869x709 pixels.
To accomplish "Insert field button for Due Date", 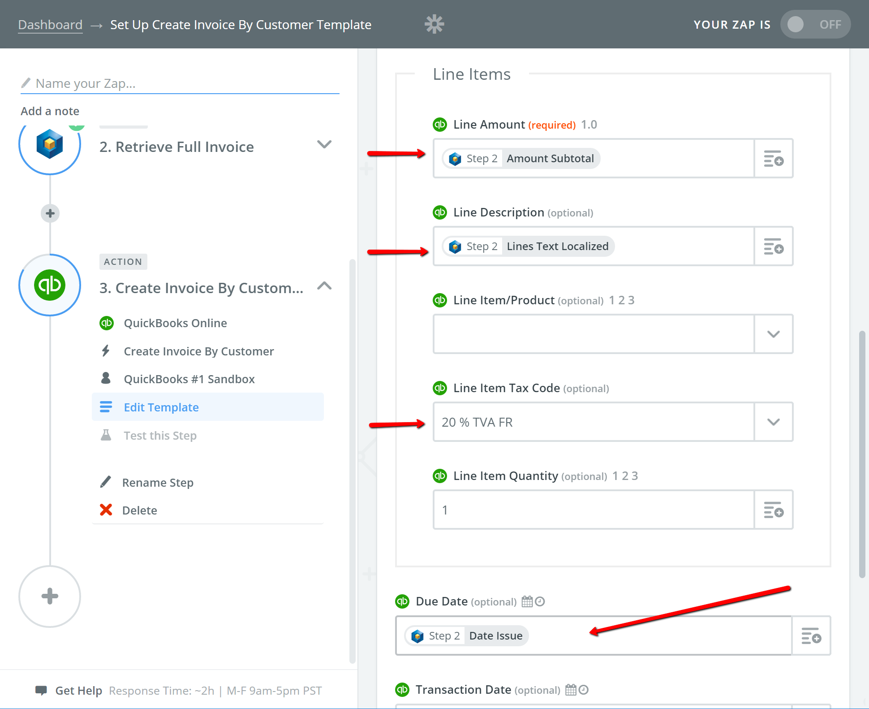I will 811,636.
